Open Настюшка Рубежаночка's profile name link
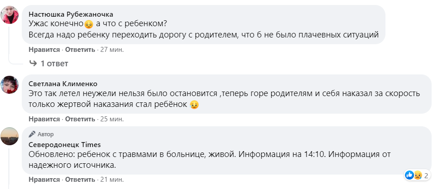This screenshot has width=433, height=189. tap(71, 14)
